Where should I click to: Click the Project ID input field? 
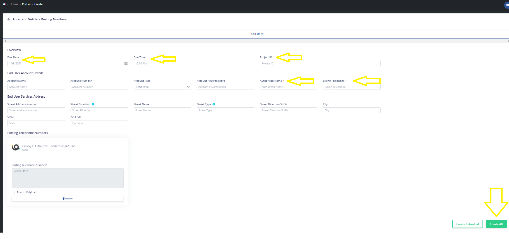pyautogui.click(x=320, y=64)
